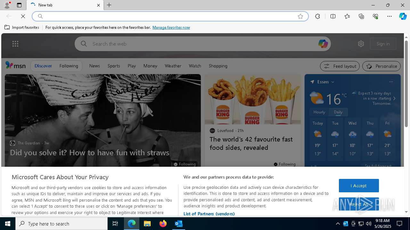410x230 pixels.
Task: Toggle split screen view
Action: 333,16
